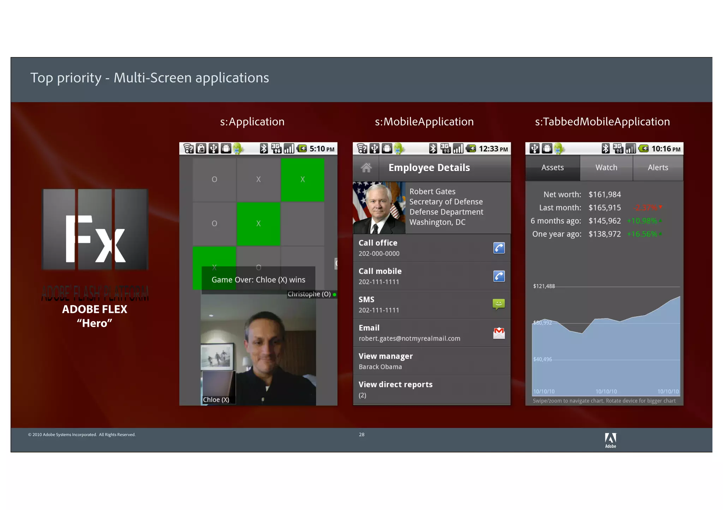Image resolution: width=723 pixels, height=510 pixels.
Task: Tap Wi-Fi icon in the 12:33 PM status bar
Action: click(362, 149)
